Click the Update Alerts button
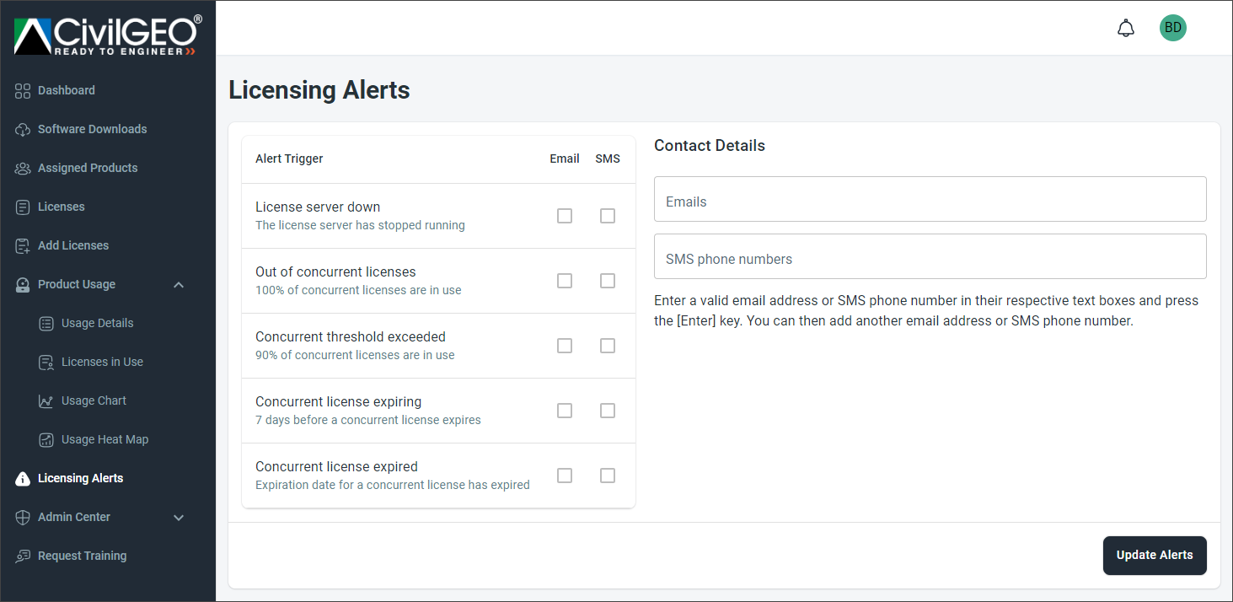1233x602 pixels. pyautogui.click(x=1154, y=556)
